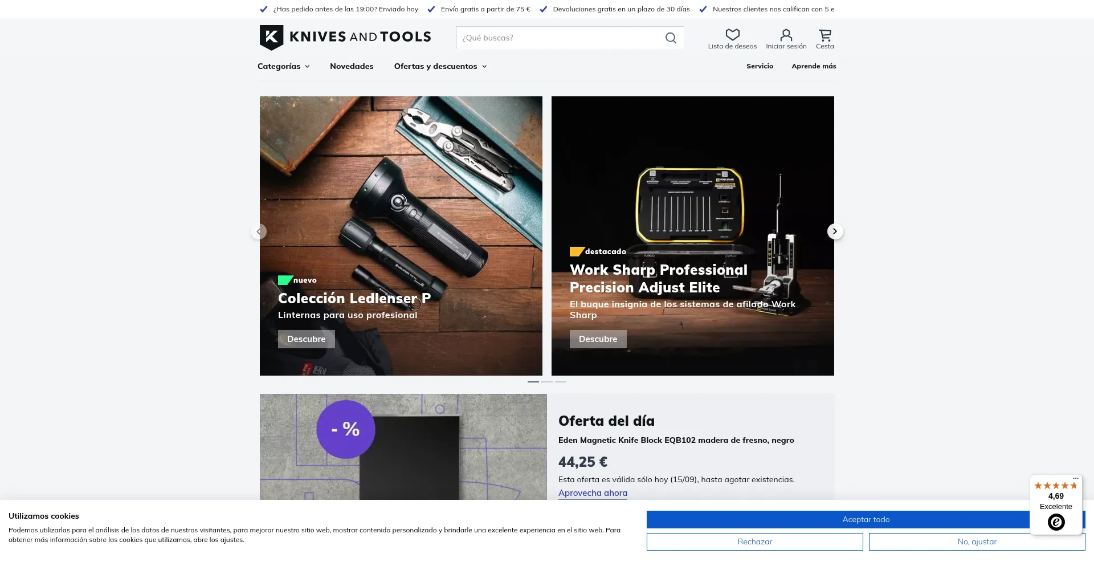Image resolution: width=1094 pixels, height=566 pixels.
Task: Expand the Categorías dropdown
Action: pyautogui.click(x=283, y=66)
